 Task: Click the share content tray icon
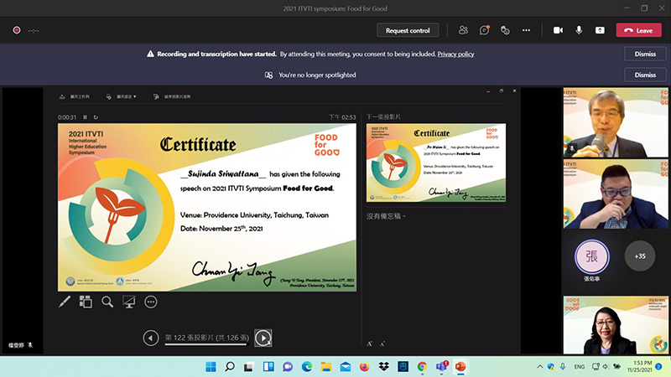(x=600, y=30)
